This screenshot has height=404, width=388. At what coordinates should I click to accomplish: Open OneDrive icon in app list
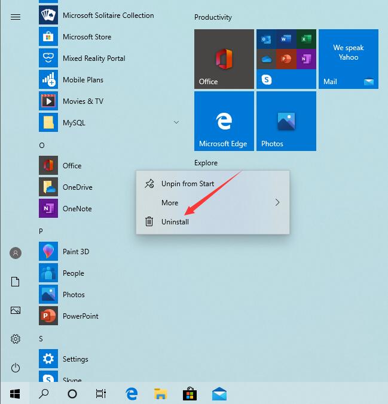48,187
